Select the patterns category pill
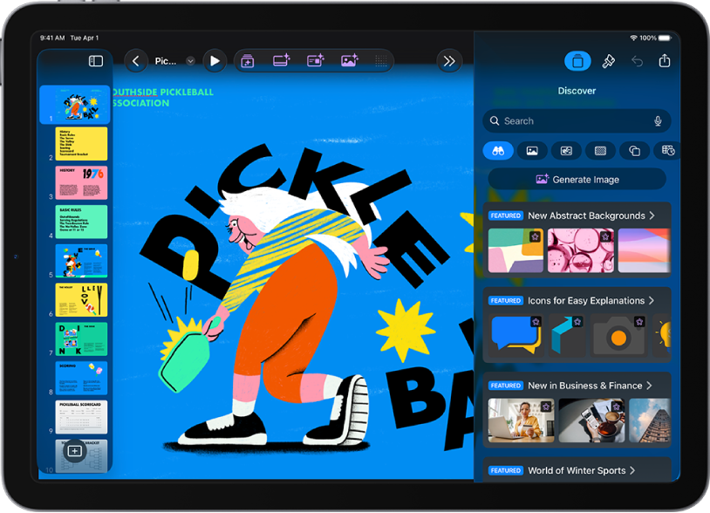This screenshot has width=710, height=513. 600,150
